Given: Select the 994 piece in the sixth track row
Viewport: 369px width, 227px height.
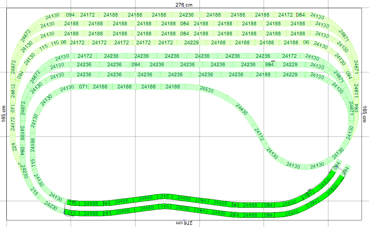Looking at the screenshot, I should point(269,65).
